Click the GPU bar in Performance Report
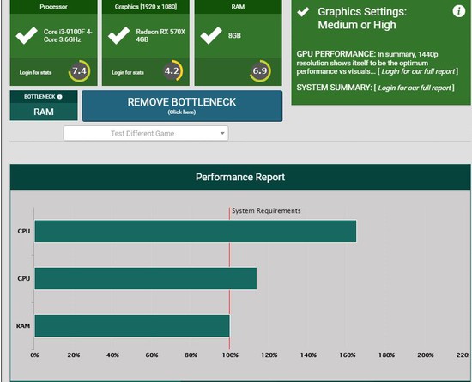The width and height of the screenshot is (472, 382). pos(146,279)
